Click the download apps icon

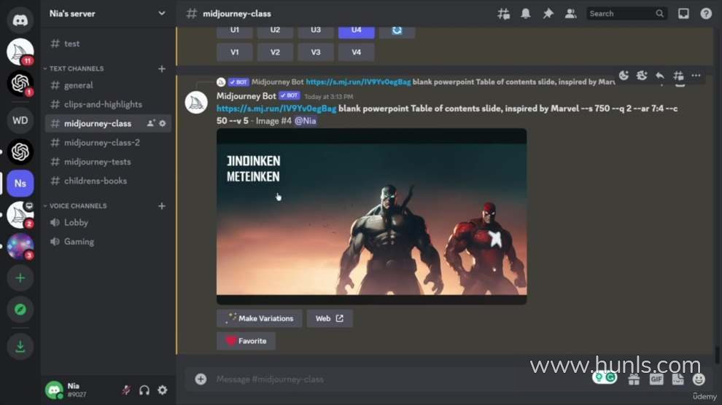pyautogui.click(x=20, y=346)
